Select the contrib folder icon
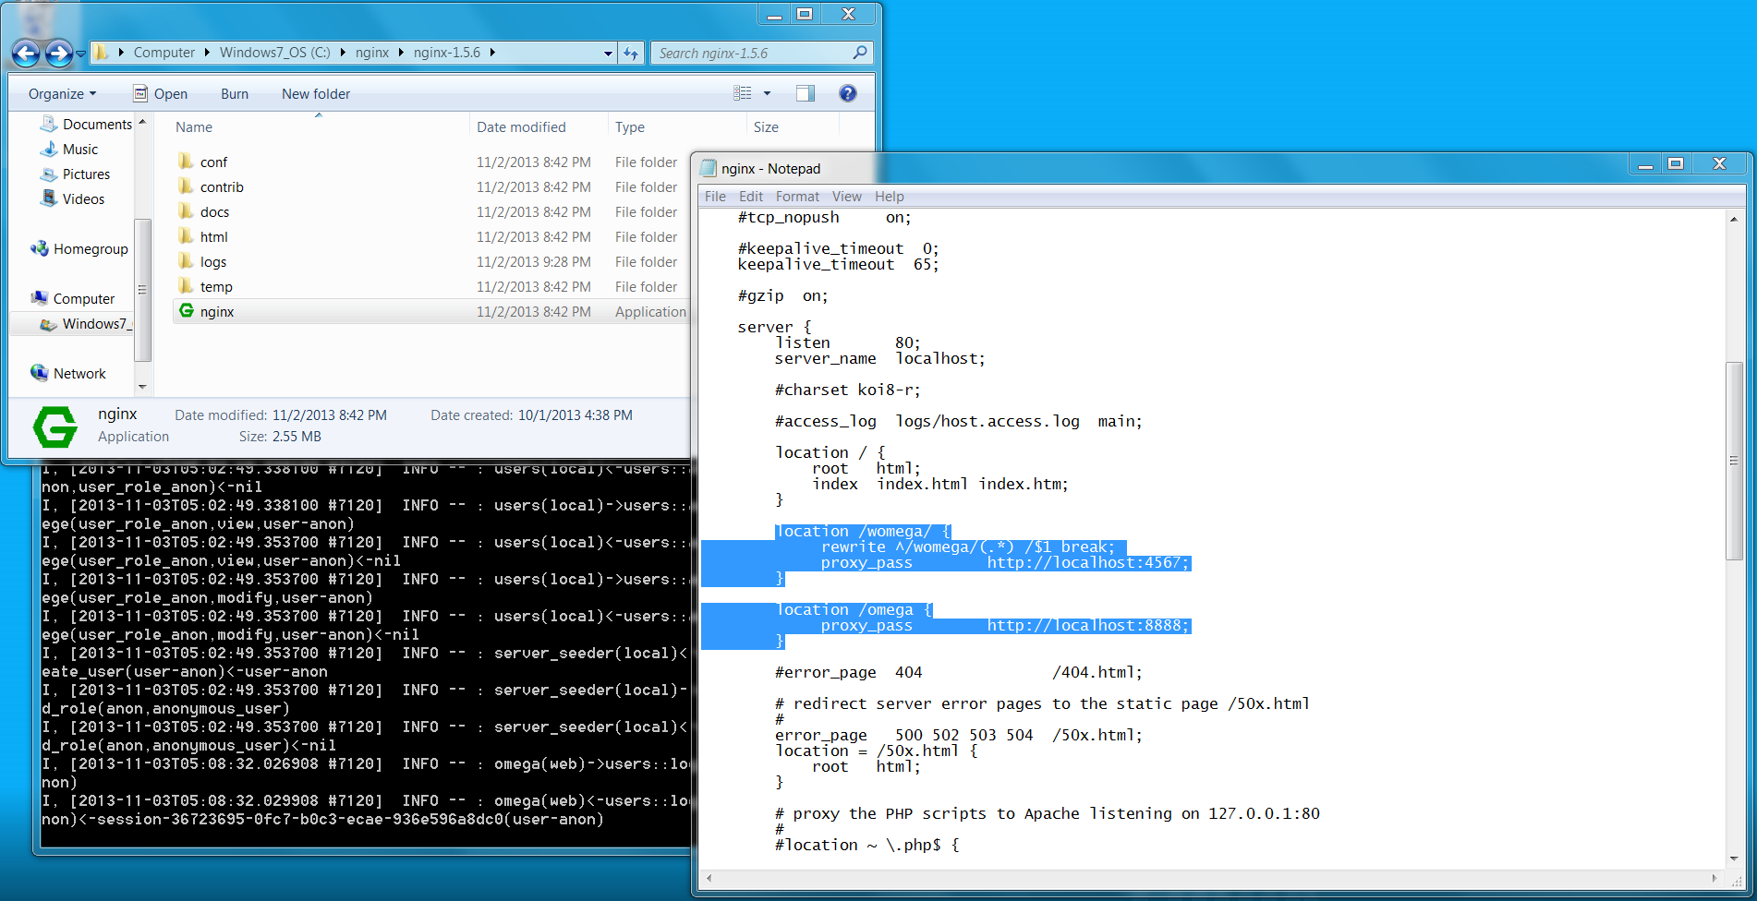The width and height of the screenshot is (1757, 901). pos(186,186)
